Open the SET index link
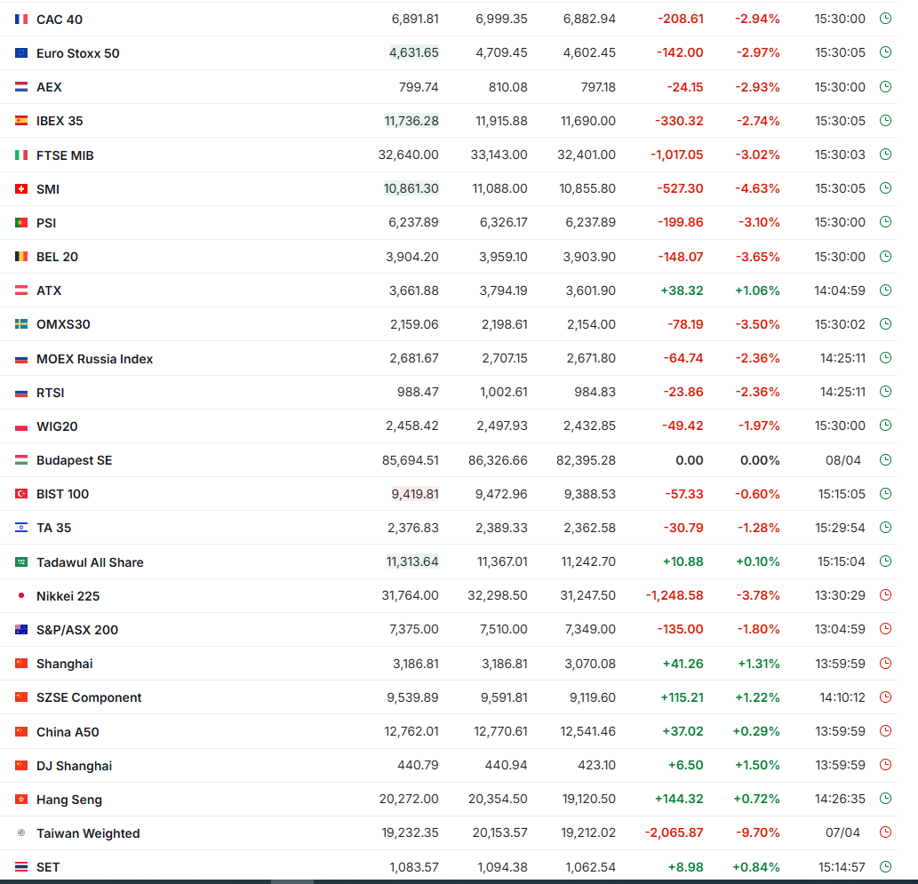This screenshot has height=884, width=918. pos(48,867)
